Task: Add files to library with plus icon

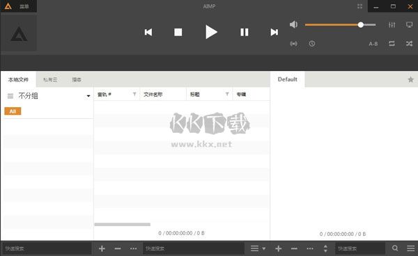Action: click(102, 248)
